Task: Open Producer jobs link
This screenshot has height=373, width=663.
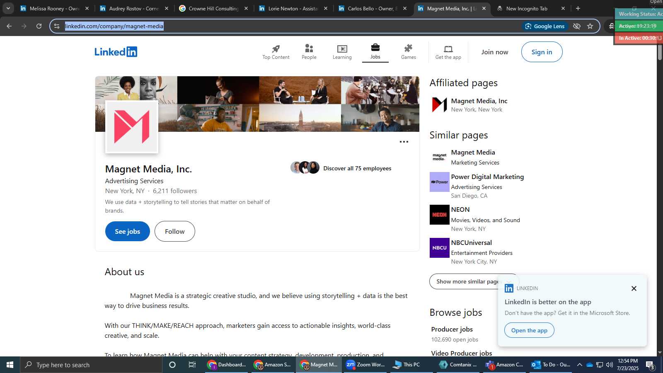Action: 452,329
